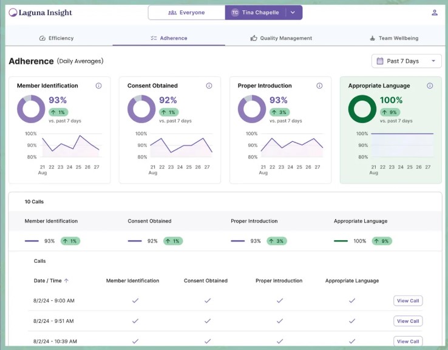This screenshot has width=448, height=350.
Task: Click the Appropriate Language green donut chart
Action: pos(362,109)
